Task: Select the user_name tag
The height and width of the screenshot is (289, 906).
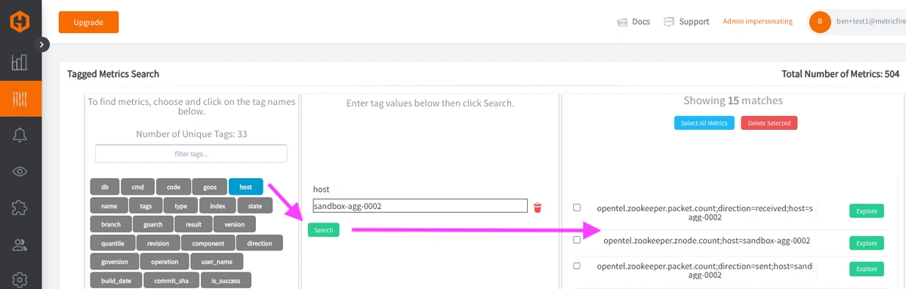Action: (217, 262)
